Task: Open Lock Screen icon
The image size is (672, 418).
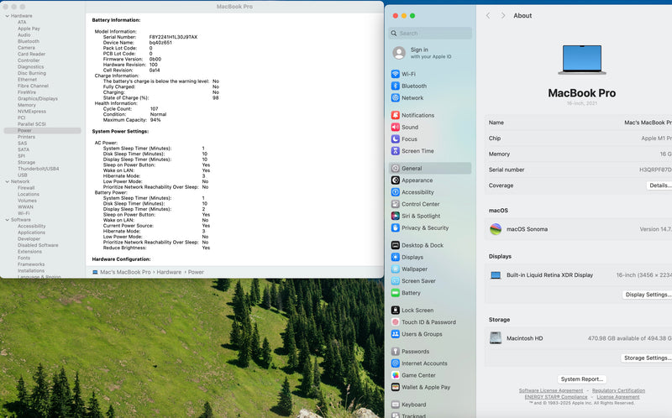Action: tap(395, 311)
